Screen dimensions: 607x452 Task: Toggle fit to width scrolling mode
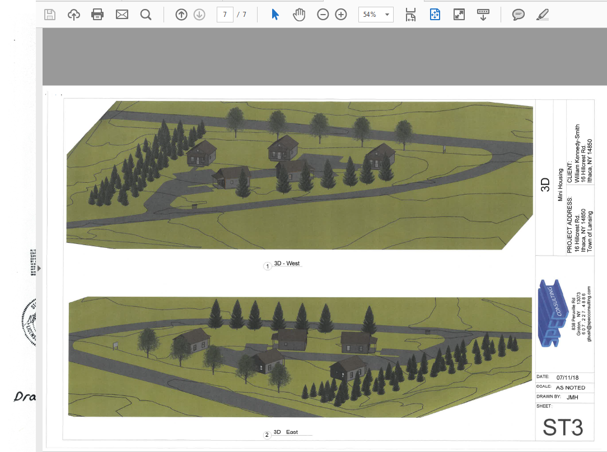(411, 15)
